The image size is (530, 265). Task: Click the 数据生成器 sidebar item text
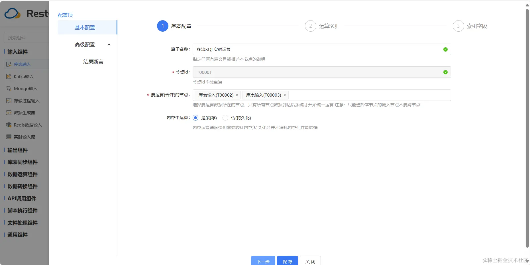[25, 113]
